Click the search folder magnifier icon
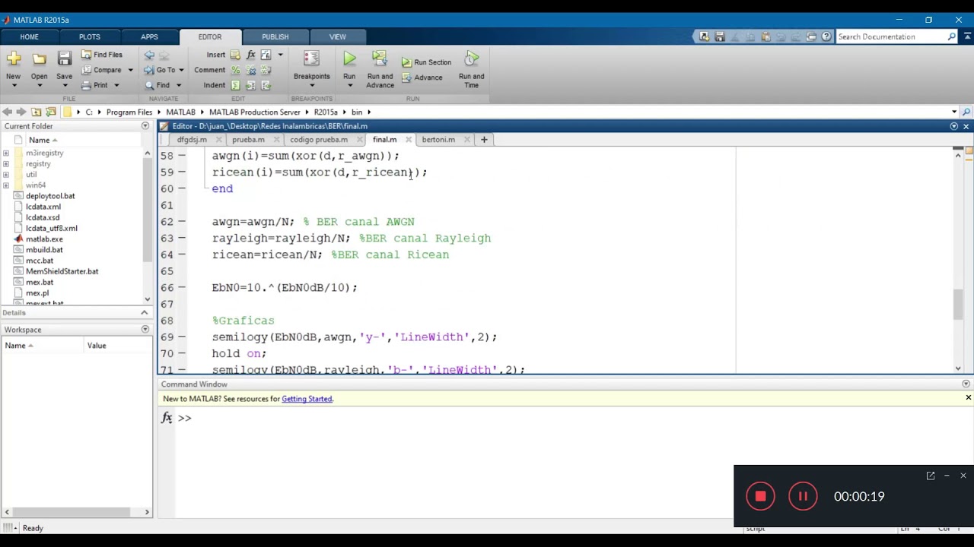 [x=966, y=112]
